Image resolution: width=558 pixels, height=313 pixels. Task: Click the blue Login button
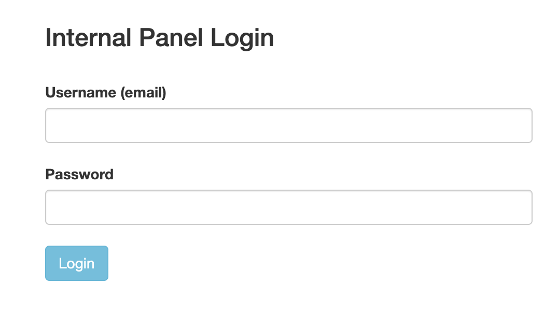coord(77,263)
